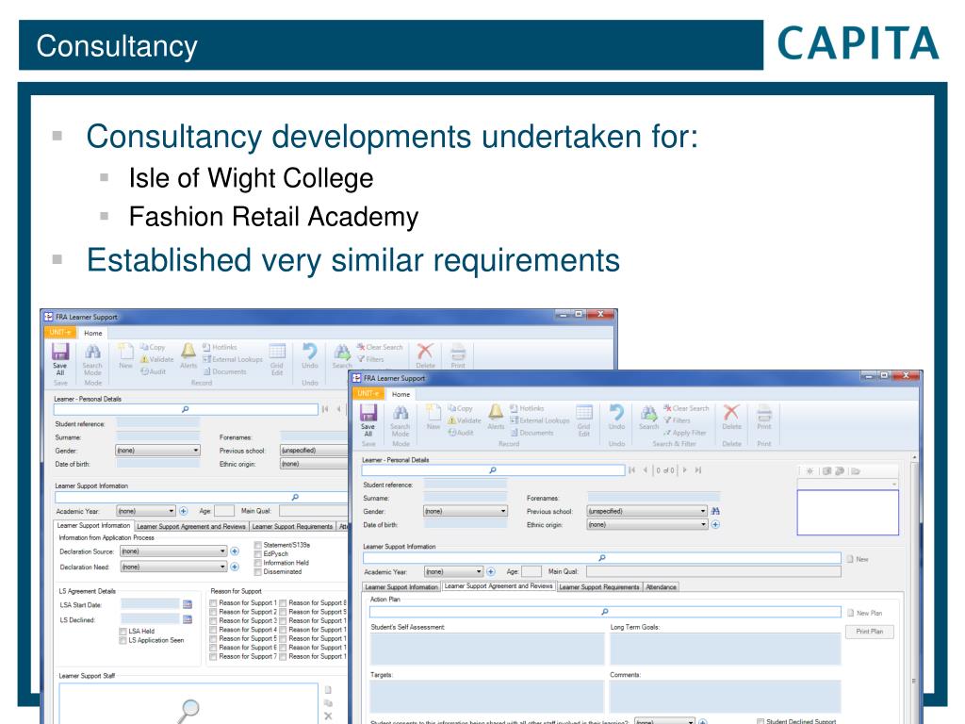Open Gender dropdown in the back window

158,450
